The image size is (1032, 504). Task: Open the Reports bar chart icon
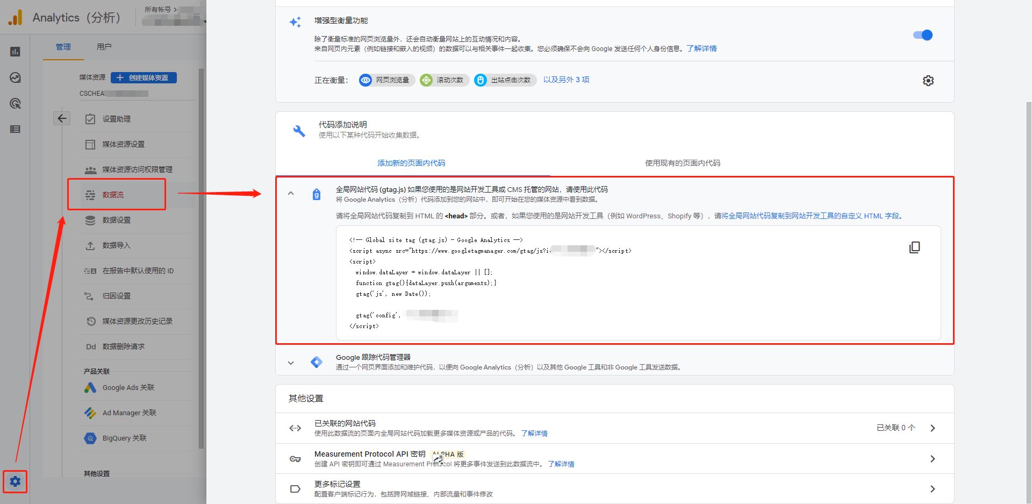tap(15, 52)
